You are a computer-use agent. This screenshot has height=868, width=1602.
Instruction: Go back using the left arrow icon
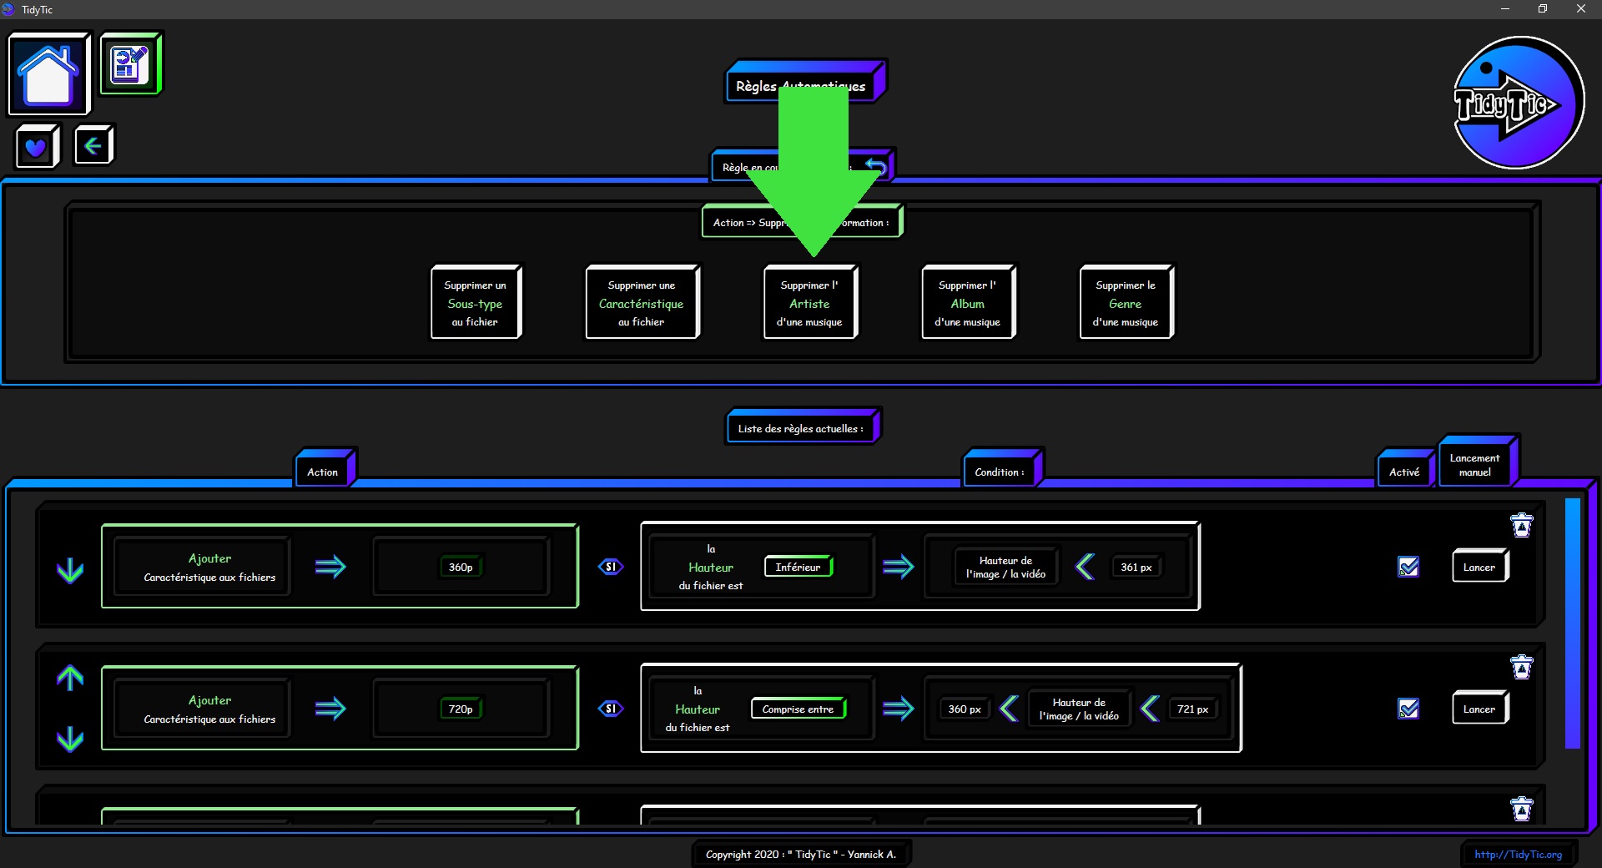(93, 146)
